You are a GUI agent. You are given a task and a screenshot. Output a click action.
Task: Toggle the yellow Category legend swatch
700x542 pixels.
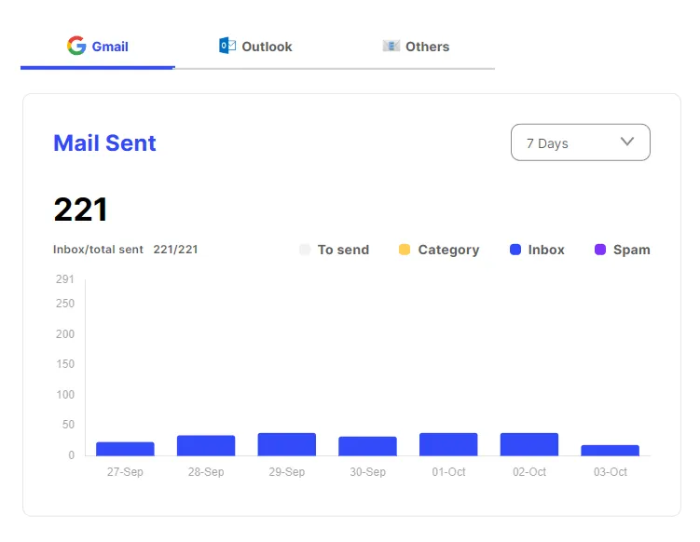click(x=405, y=250)
